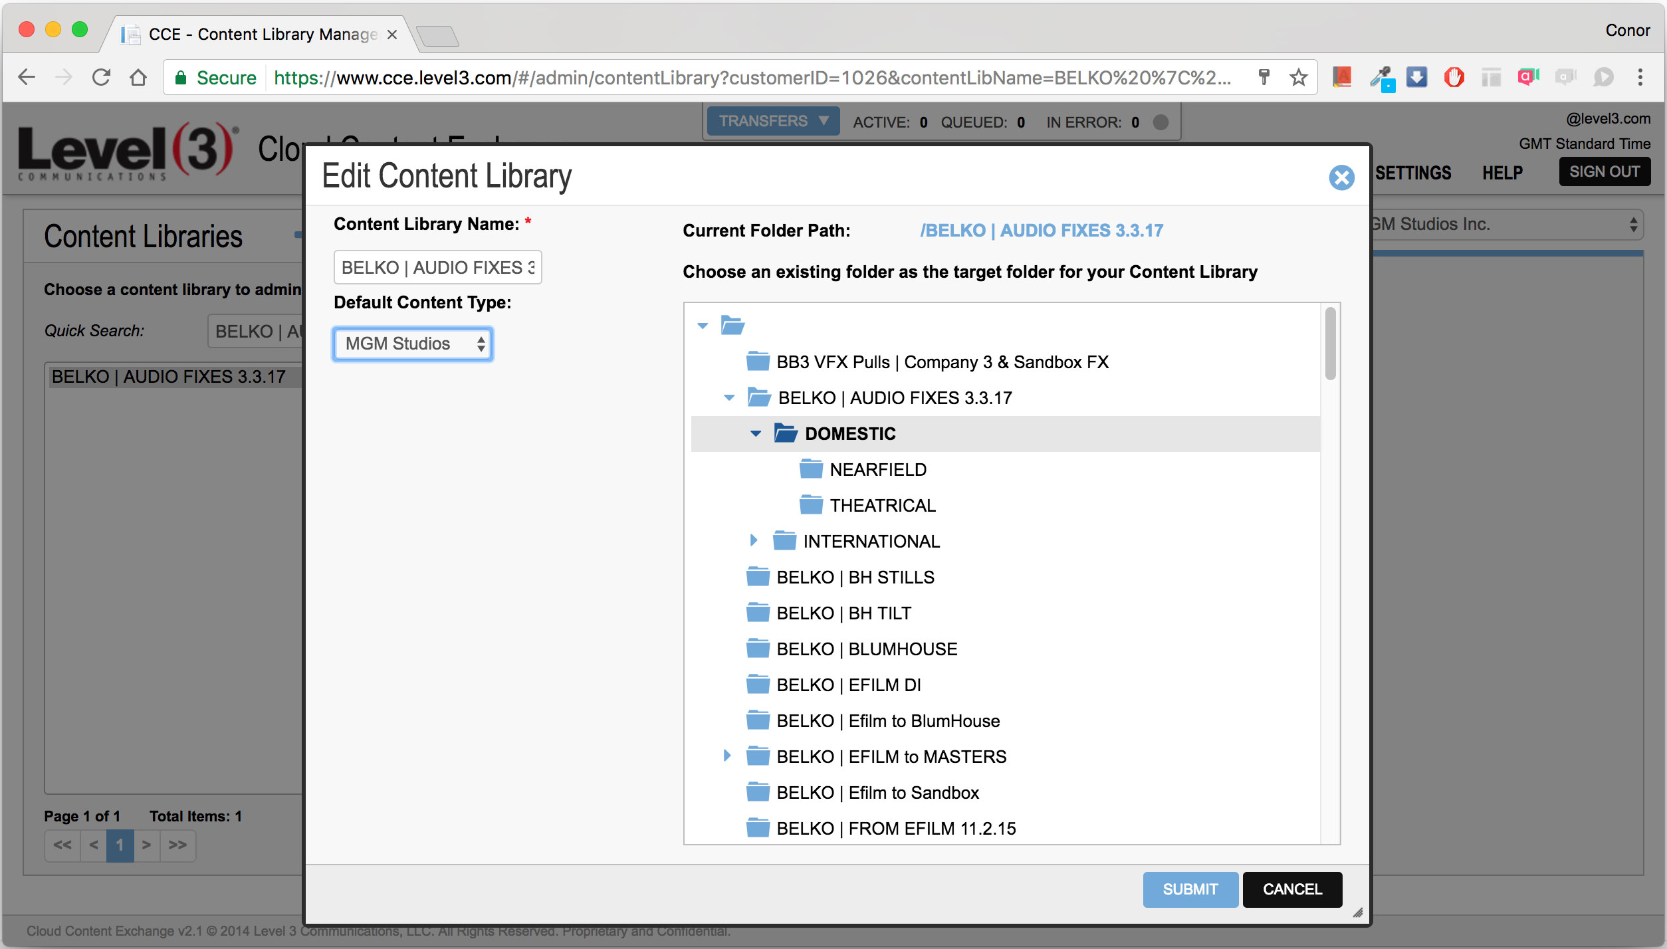The height and width of the screenshot is (949, 1667).
Task: Select the INTERNATIONAL folder label
Action: pos(871,542)
